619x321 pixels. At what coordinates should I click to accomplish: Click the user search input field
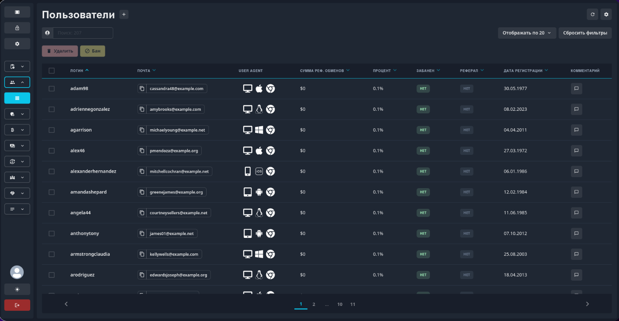[x=83, y=33]
